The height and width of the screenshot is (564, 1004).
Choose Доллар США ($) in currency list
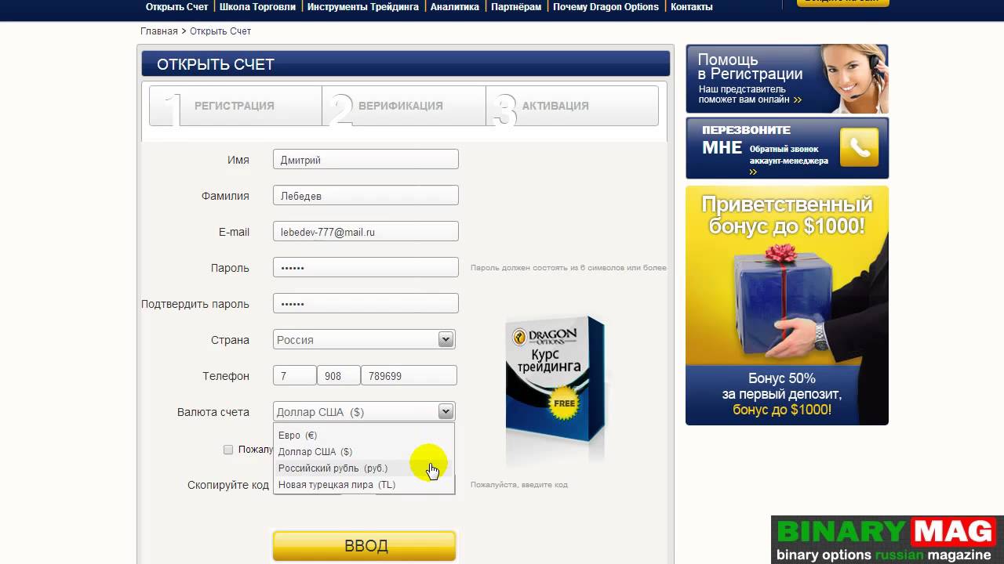(364, 451)
